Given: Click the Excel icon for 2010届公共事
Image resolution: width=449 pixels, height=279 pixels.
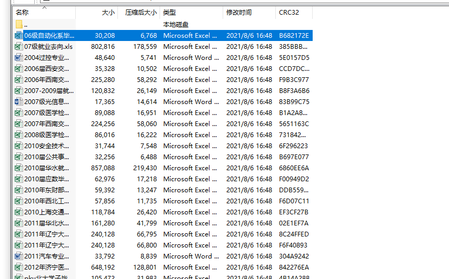Looking at the screenshot, I should (18, 157).
